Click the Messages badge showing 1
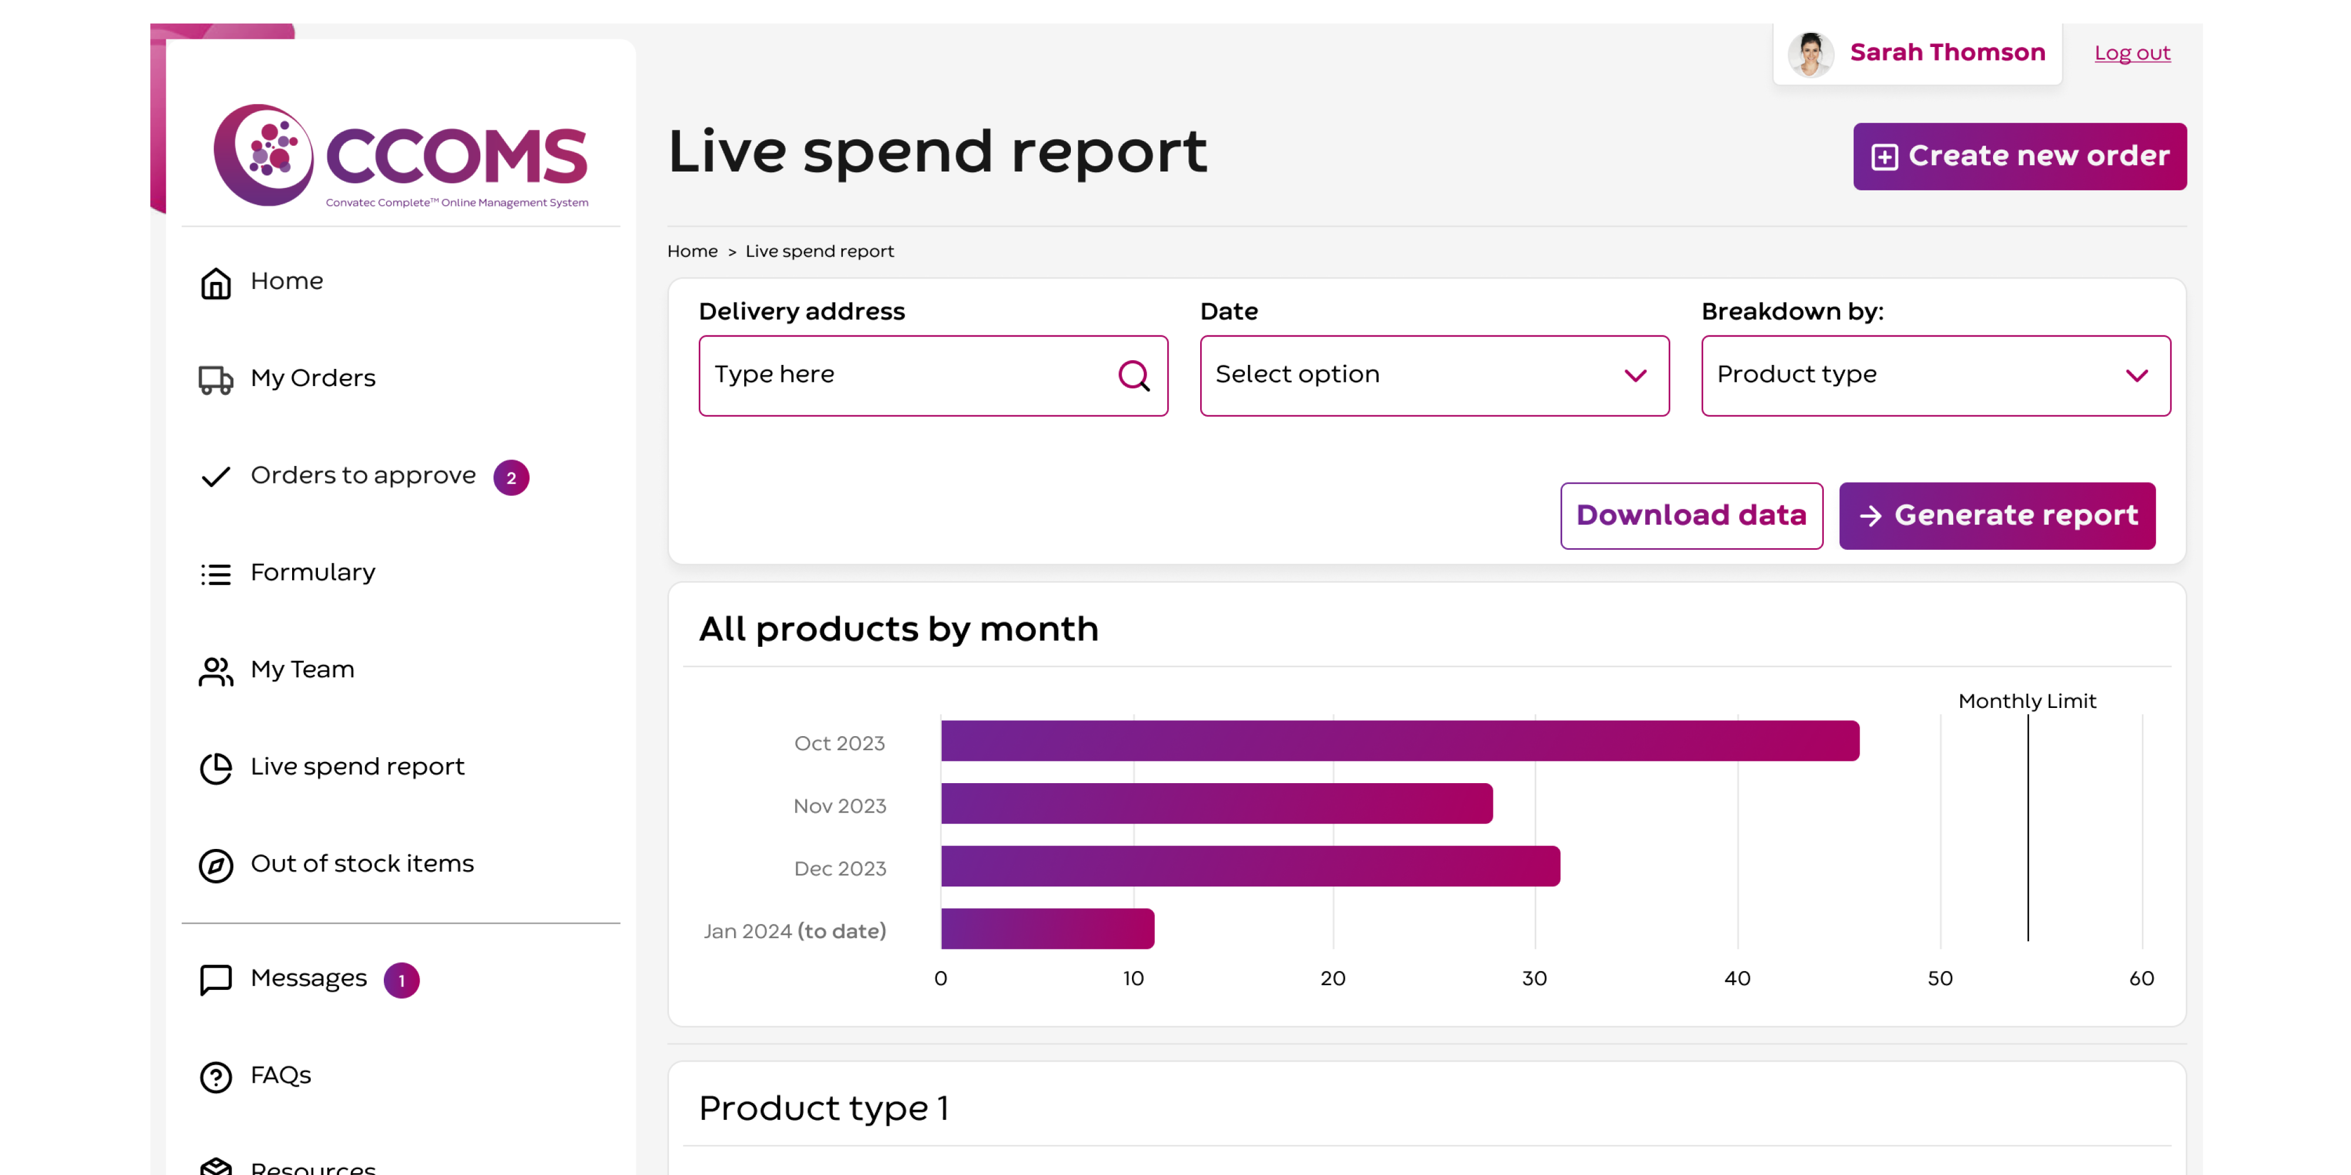2351x1175 pixels. pos(401,981)
